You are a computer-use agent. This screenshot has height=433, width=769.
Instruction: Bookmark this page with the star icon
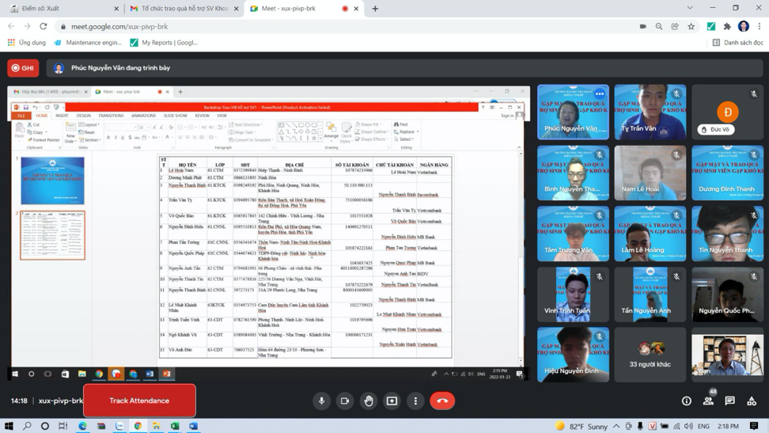(691, 26)
